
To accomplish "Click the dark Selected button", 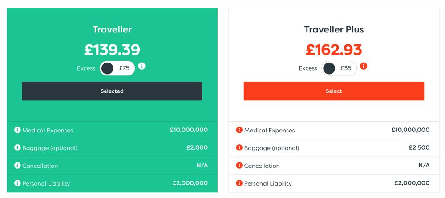I will (112, 91).
